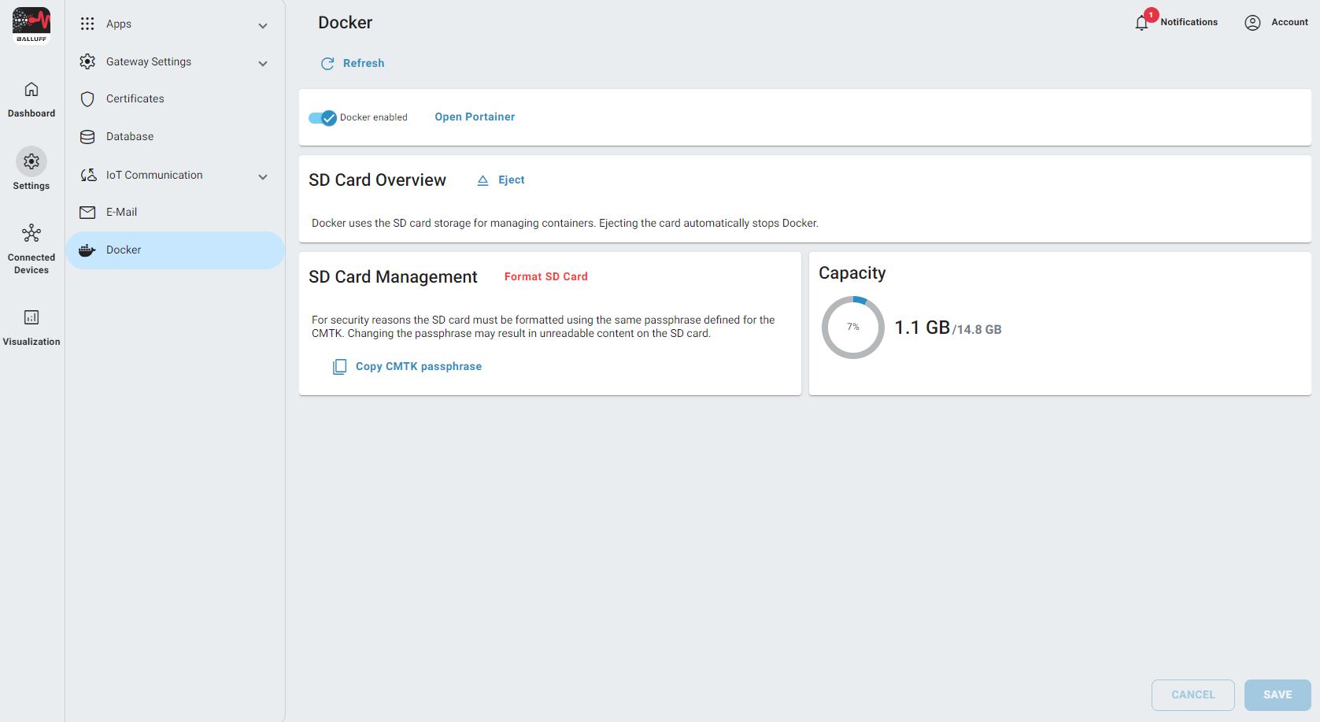Expand the Apps menu chevron
The image size is (1320, 722).
click(263, 26)
